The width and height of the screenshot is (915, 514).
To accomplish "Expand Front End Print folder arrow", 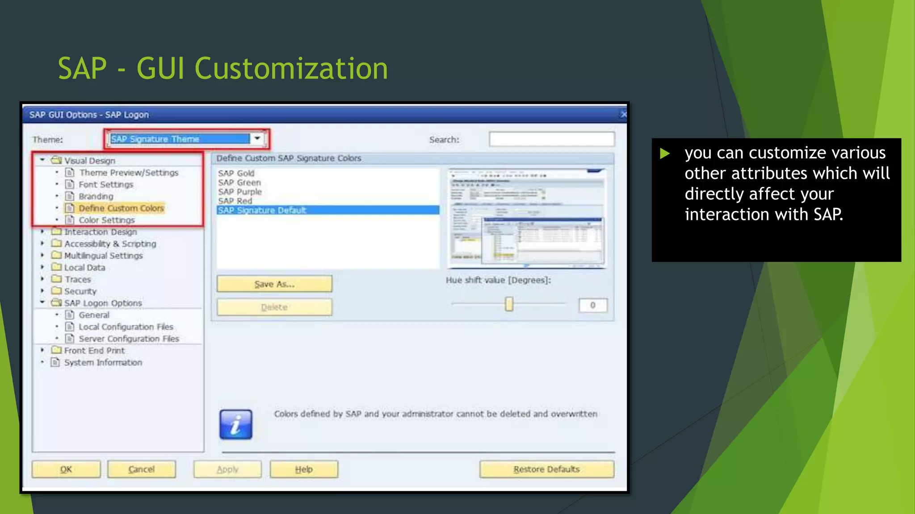I will [x=42, y=350].
